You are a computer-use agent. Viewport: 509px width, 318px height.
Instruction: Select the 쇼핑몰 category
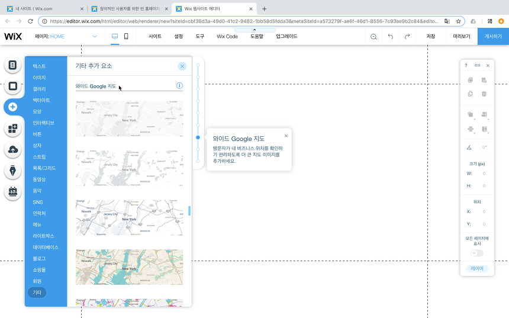pos(39,270)
